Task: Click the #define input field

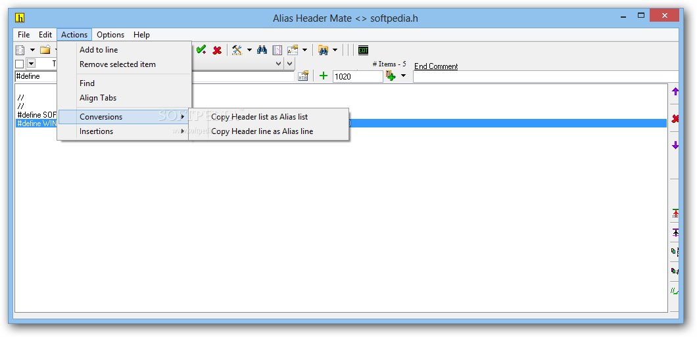Action: point(155,76)
